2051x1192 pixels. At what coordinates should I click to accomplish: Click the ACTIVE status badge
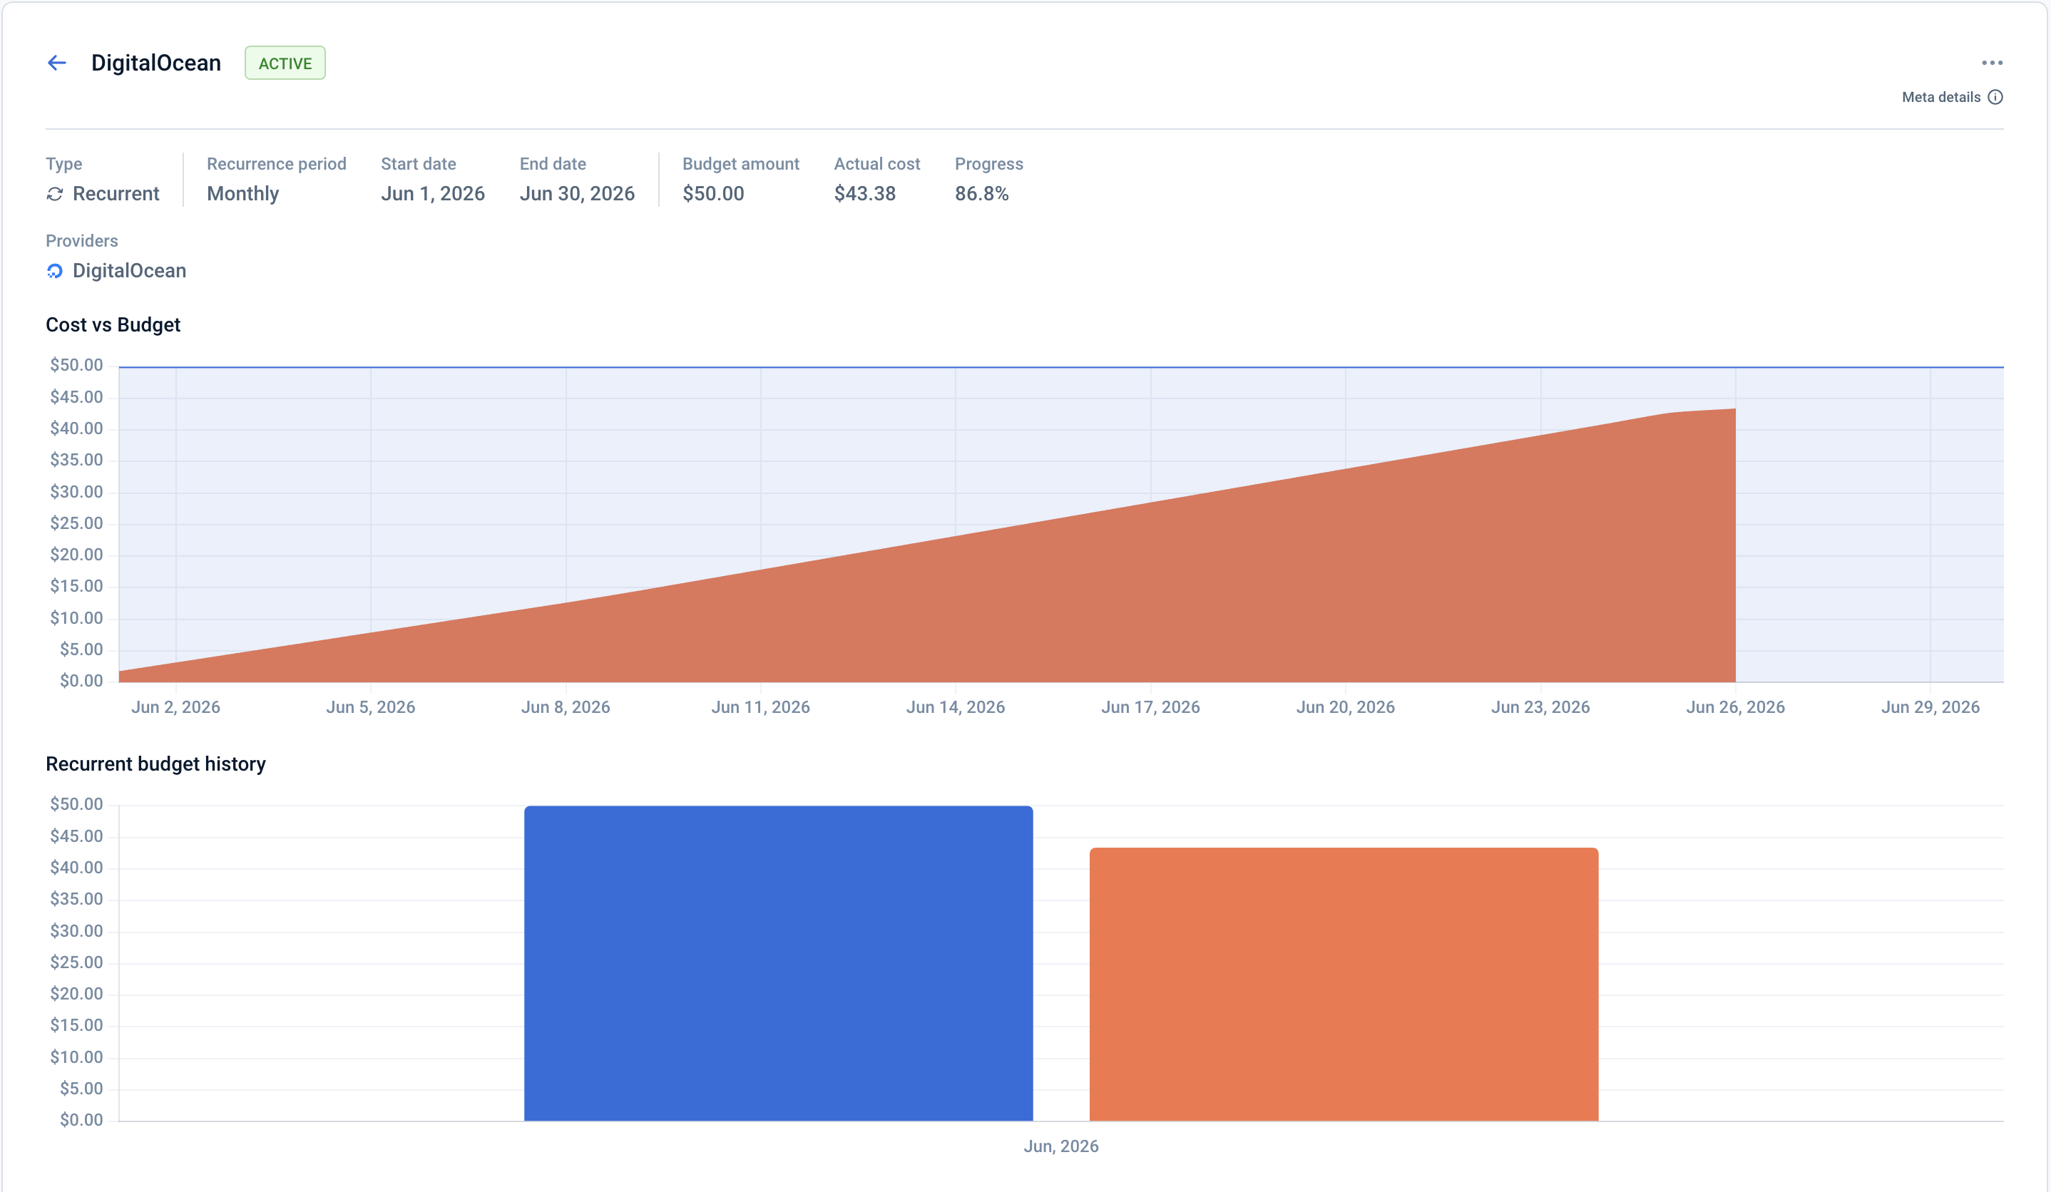coord(285,63)
